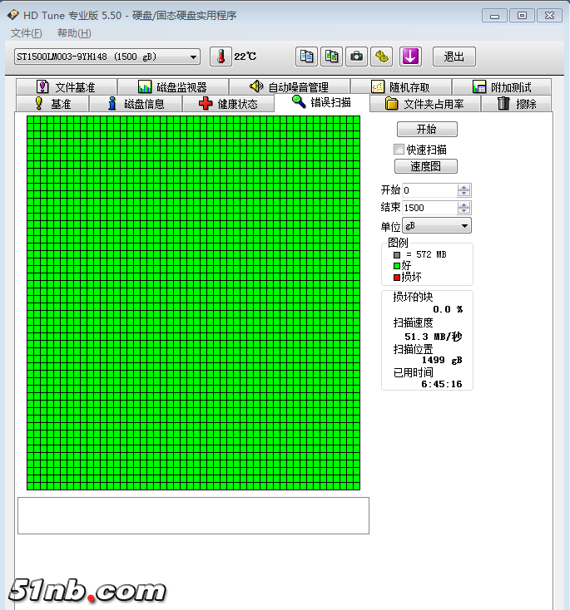Click the 速度图 button

coord(426,166)
